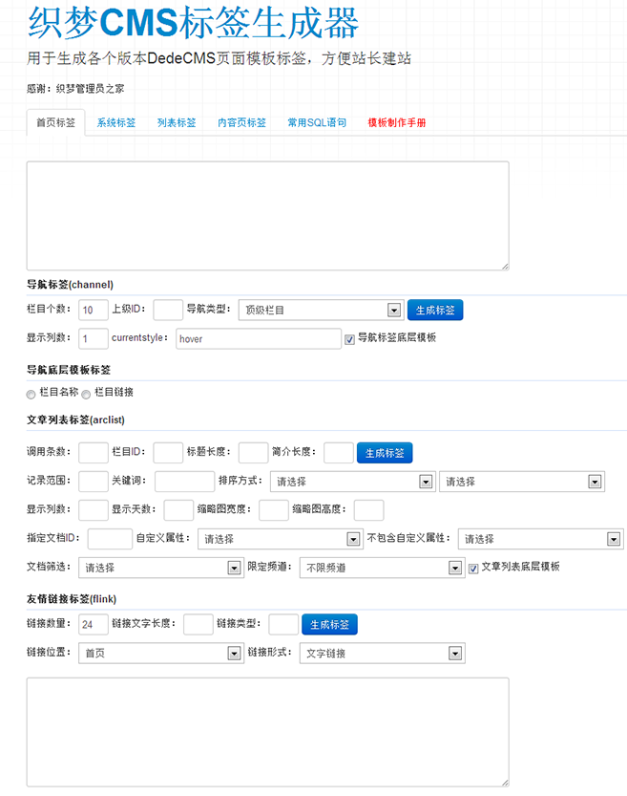Open the 限定频道 dropdown showing 不限频道
This screenshot has width=627, height=796.
point(382,568)
